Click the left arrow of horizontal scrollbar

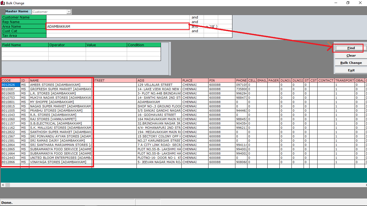coord(3,185)
